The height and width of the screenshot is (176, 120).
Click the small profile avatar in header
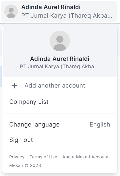11,11
